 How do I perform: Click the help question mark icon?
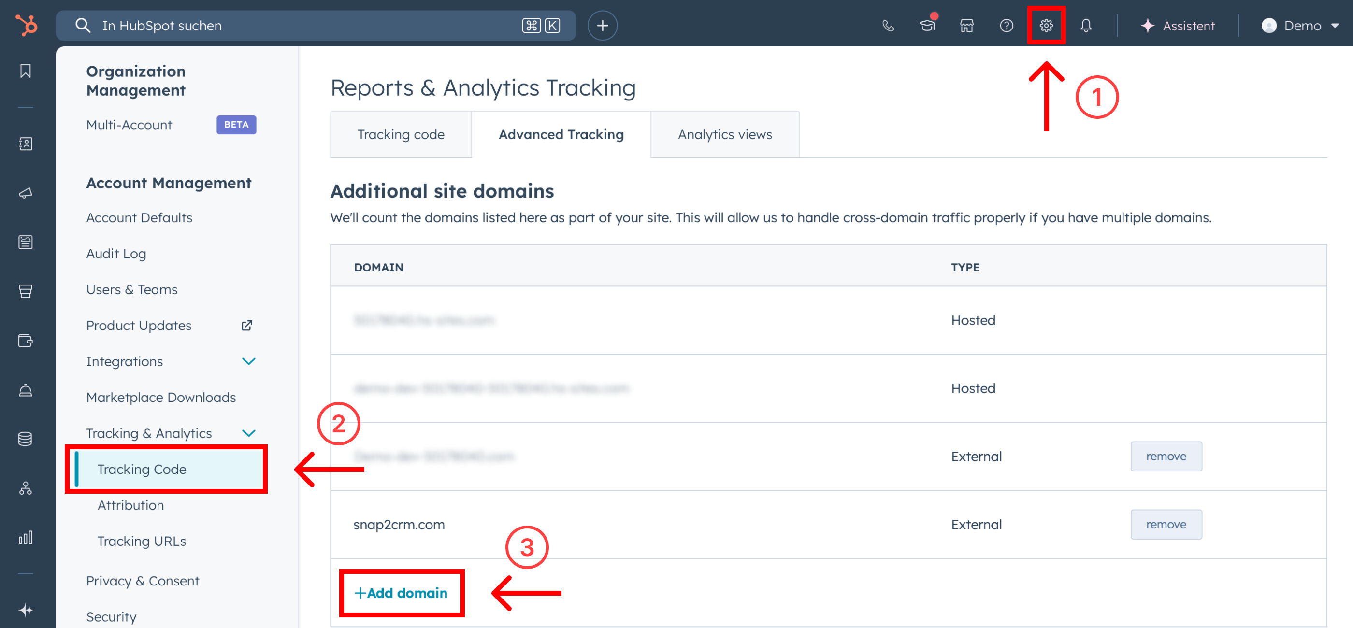coord(1006,25)
